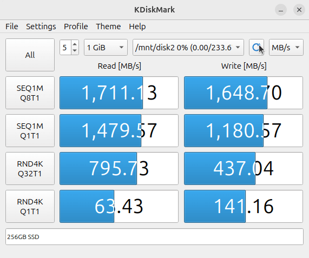The image size is (309, 258).
Task: Click the 1,479.57 read result
Action: coord(119,130)
